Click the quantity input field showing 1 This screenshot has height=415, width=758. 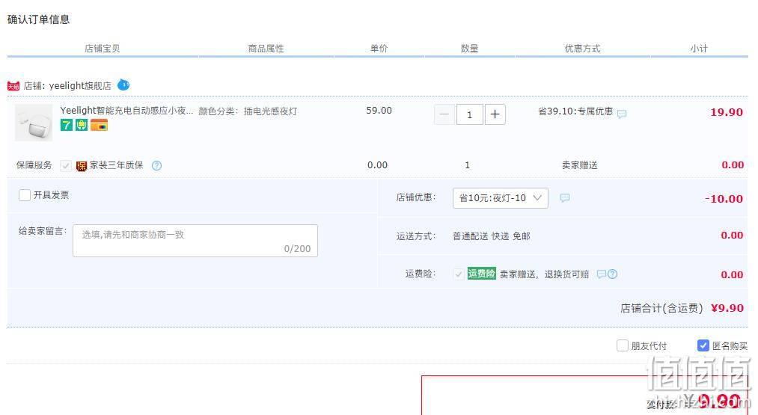(x=469, y=114)
